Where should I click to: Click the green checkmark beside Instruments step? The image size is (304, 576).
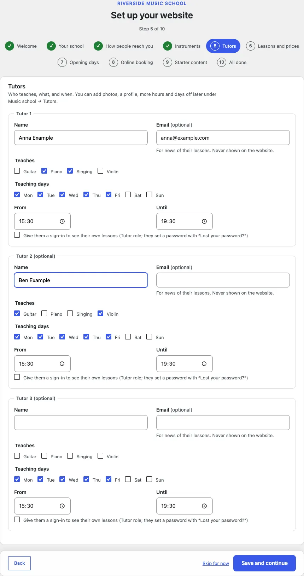tap(168, 46)
